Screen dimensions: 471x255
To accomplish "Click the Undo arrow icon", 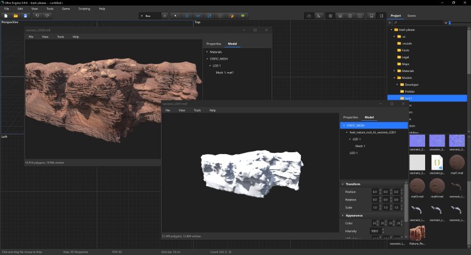I will coord(36,15).
